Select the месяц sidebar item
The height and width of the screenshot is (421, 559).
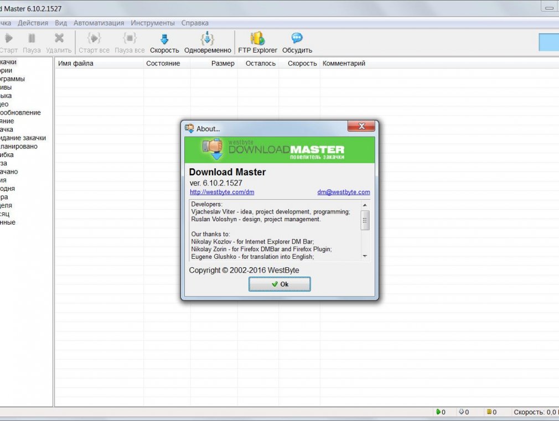(x=4, y=214)
